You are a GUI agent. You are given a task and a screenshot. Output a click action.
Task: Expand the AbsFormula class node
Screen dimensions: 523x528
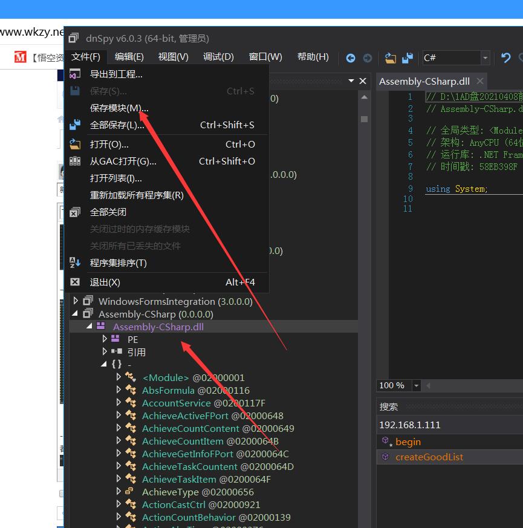(x=119, y=389)
